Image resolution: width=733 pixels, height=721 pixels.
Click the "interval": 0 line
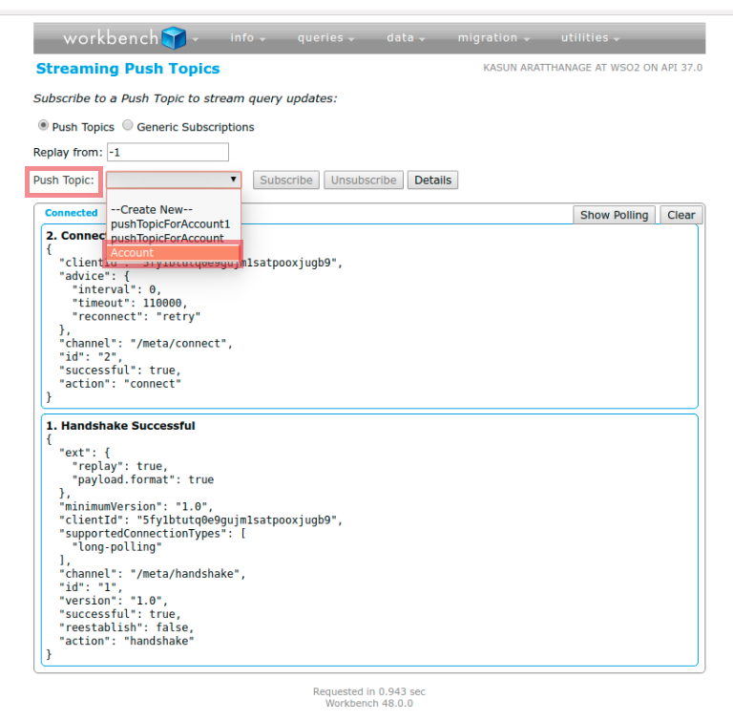[116, 289]
